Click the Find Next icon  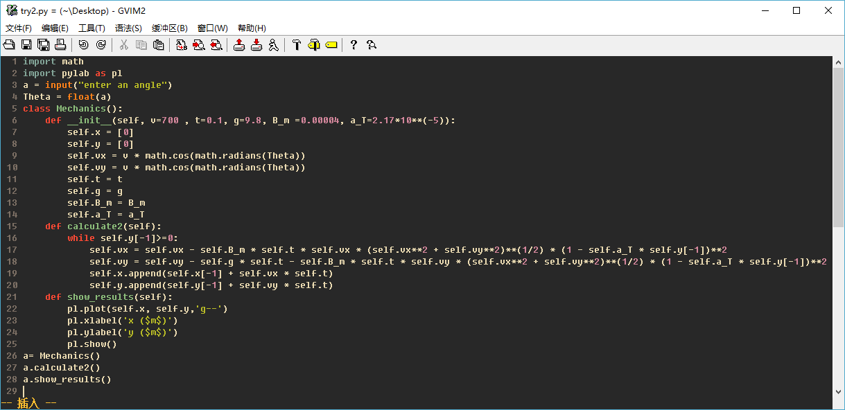pos(199,45)
